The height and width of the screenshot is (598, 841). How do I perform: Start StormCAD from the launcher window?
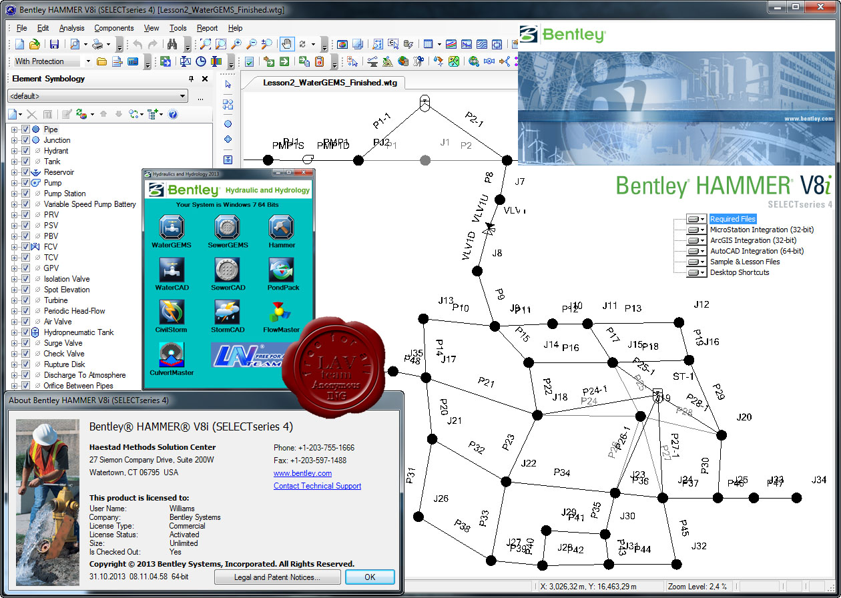coord(228,312)
